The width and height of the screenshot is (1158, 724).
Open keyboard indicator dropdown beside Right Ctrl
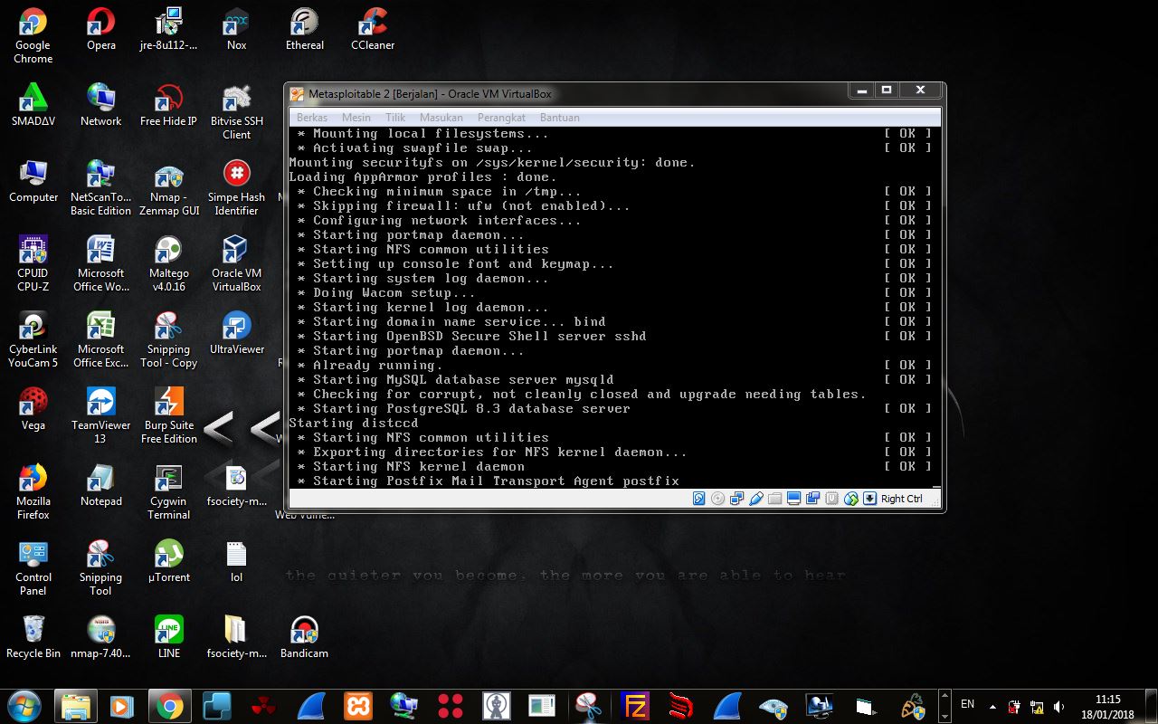click(869, 498)
